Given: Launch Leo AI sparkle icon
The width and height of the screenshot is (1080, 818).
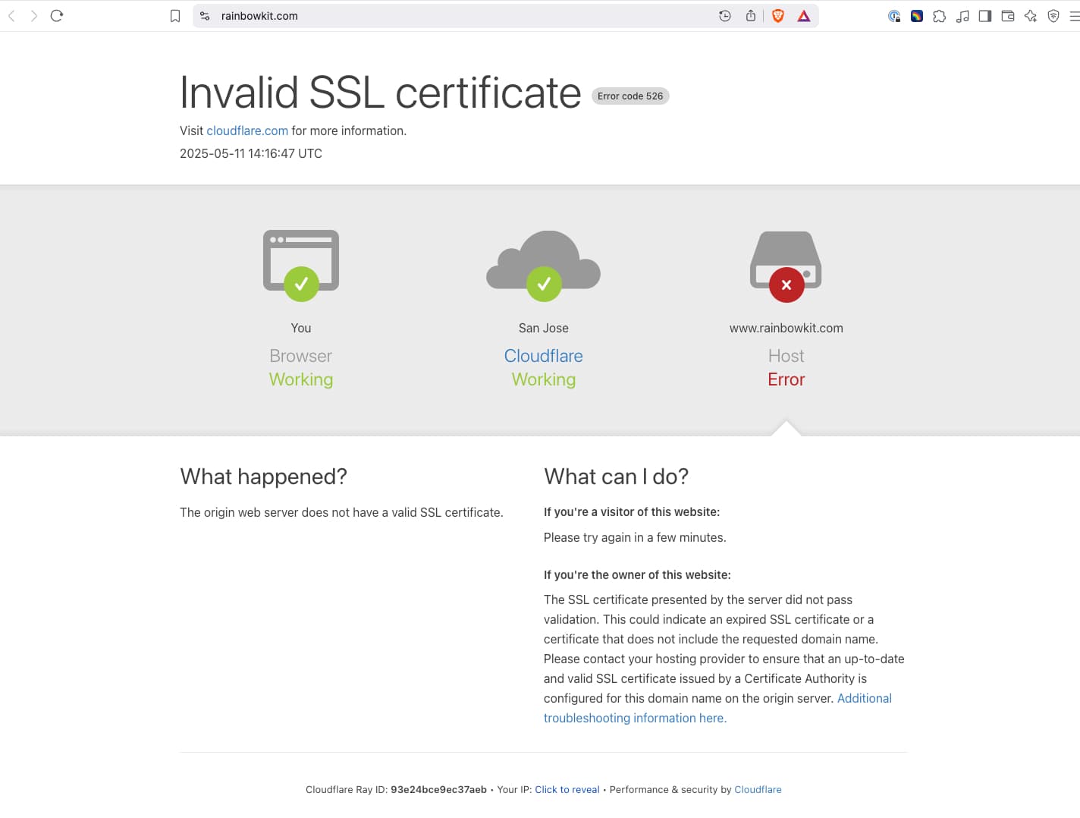Looking at the screenshot, I should [x=1030, y=16].
